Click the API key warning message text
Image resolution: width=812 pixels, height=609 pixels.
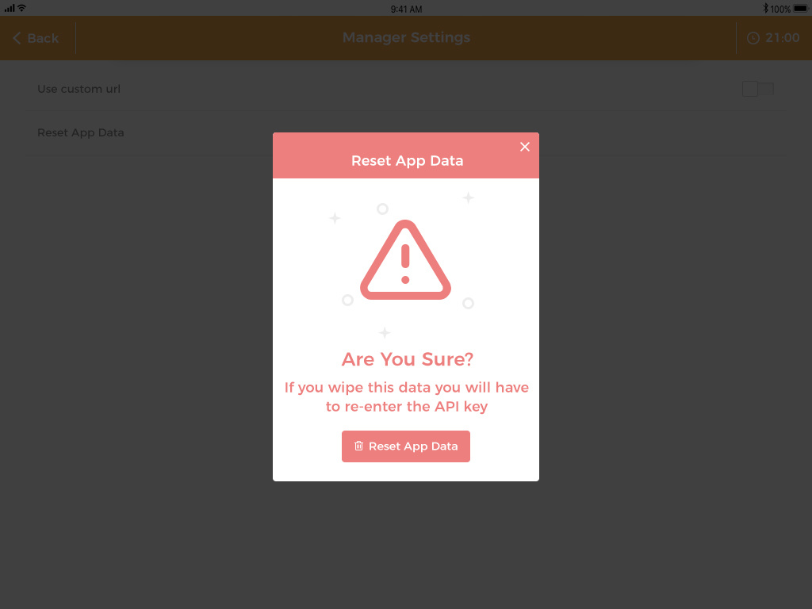407,396
